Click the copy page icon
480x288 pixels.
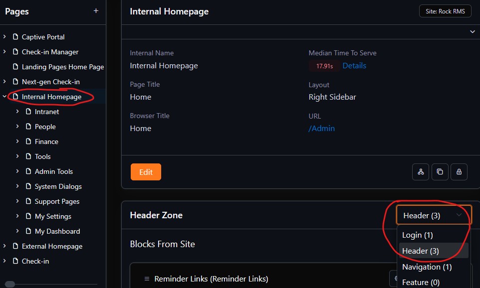pyautogui.click(x=440, y=172)
